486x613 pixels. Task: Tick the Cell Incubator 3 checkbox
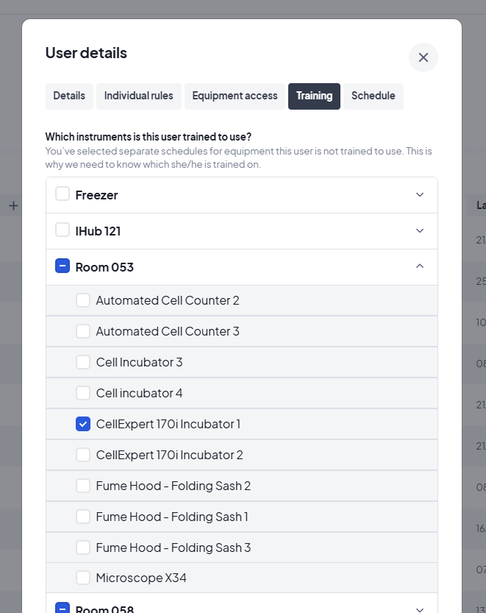[83, 362]
